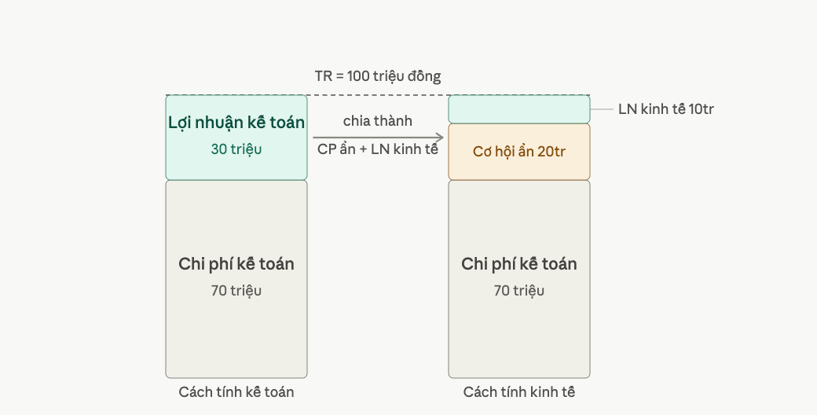The height and width of the screenshot is (415, 817).
Task: Click '70 triệu' in the left column
Action: (236, 290)
